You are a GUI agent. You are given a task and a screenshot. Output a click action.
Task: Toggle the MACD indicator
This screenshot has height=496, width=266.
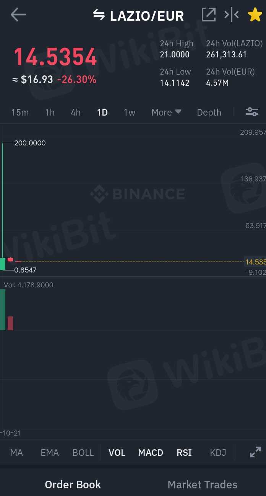pos(151,453)
